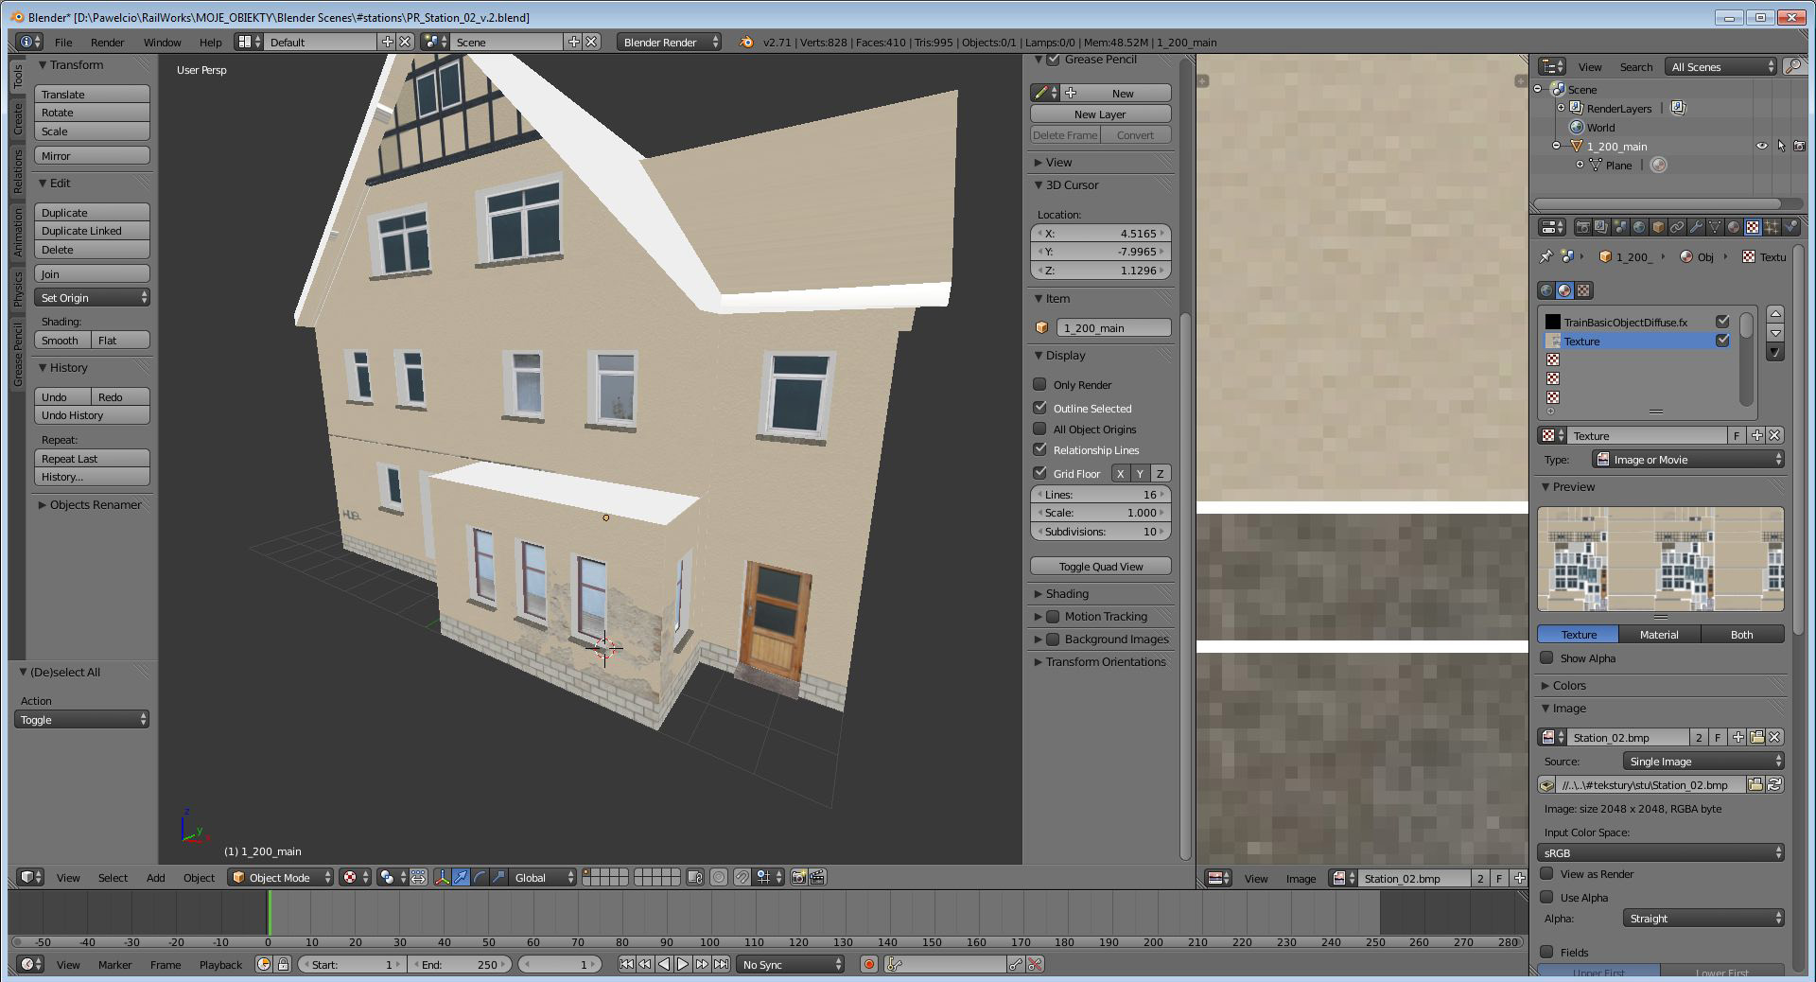The image size is (1816, 982).
Task: Enable the Only Render checkbox
Action: (x=1039, y=385)
